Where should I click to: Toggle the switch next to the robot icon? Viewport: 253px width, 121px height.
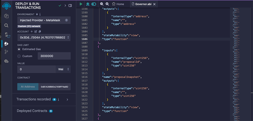point(94,4)
